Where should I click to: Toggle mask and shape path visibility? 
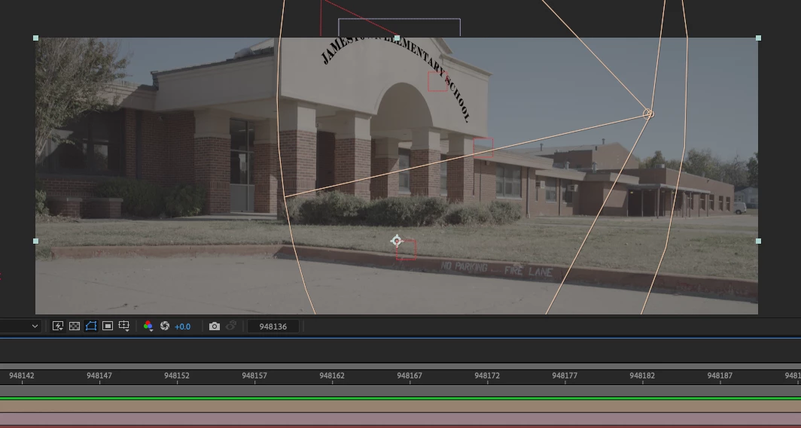[x=91, y=326]
